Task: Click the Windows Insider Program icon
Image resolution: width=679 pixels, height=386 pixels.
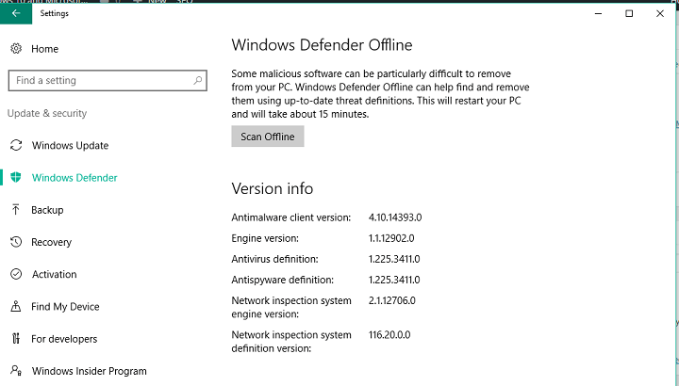Action: coord(15,370)
